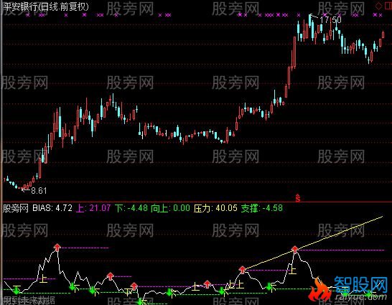Click the red arrow at the top of the yellow trendline
This screenshot has width=392, height=305.
coord(295,249)
